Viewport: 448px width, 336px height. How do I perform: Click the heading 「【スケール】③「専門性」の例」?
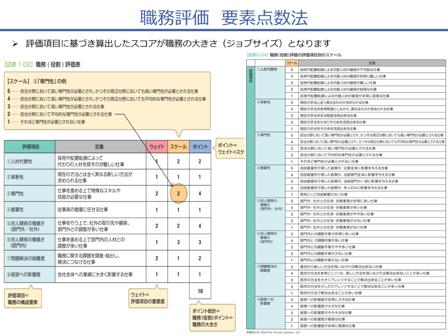coord(37,81)
